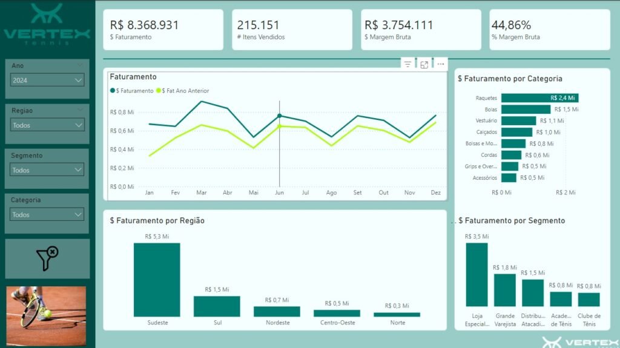
Task: Select the Sudeste bar in region chart
Action: click(157, 280)
